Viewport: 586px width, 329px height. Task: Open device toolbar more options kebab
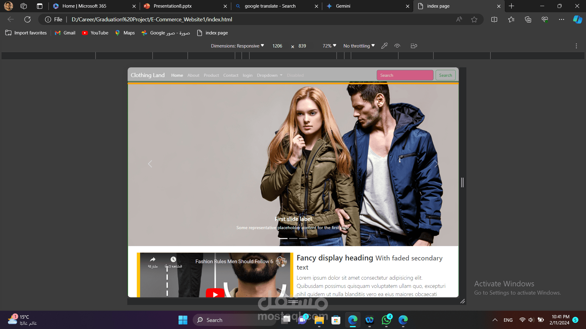click(576, 46)
